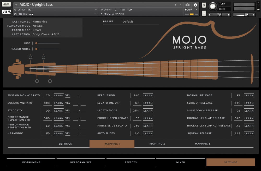Go to next instrument preset arrow
Screen dimensions: 261x171
pos(180,5)
